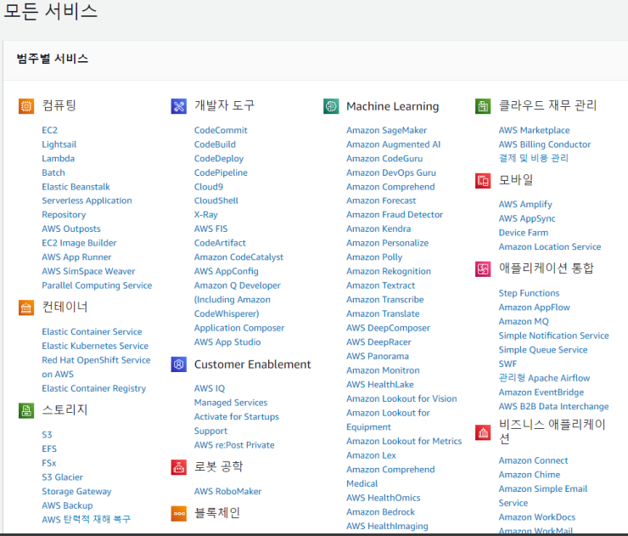Open CodeCommit
This screenshot has width=628, height=536.
(221, 130)
